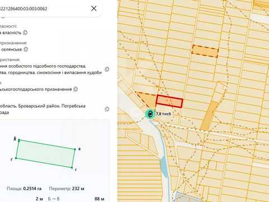
Task: Copy the Броварський район address
Action: click(x=107, y=109)
